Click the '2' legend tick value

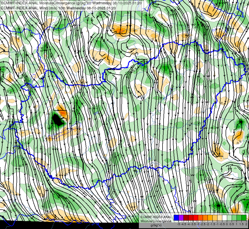tap(246, 224)
